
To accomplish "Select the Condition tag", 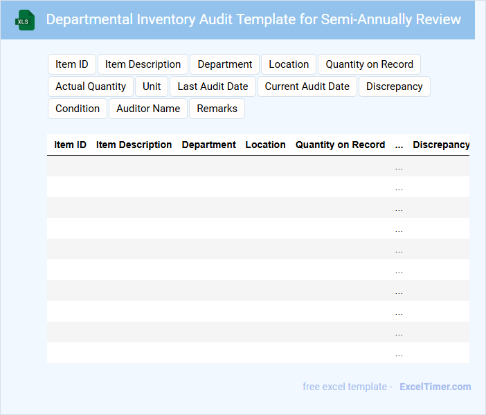I will pyautogui.click(x=78, y=109).
